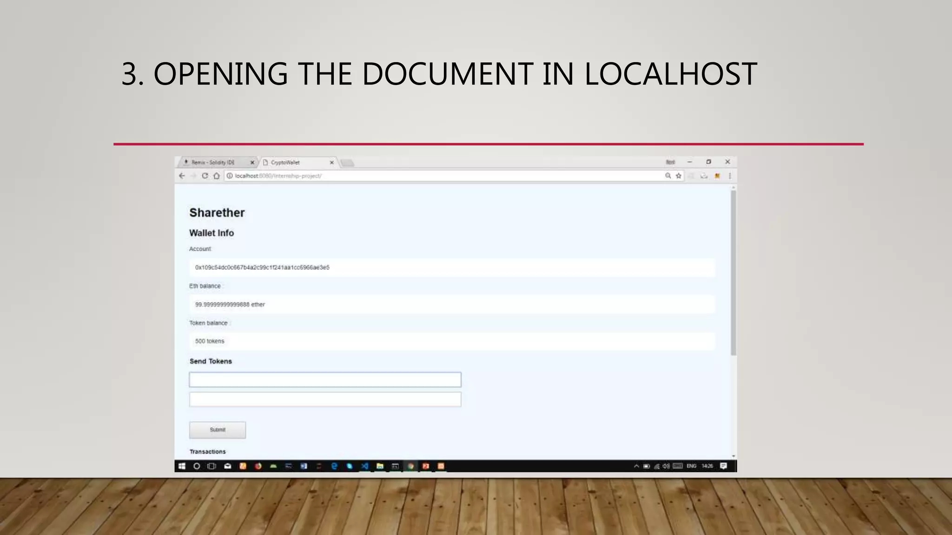Open Cortana search circle on taskbar
Image resolution: width=952 pixels, height=535 pixels.
tap(197, 466)
